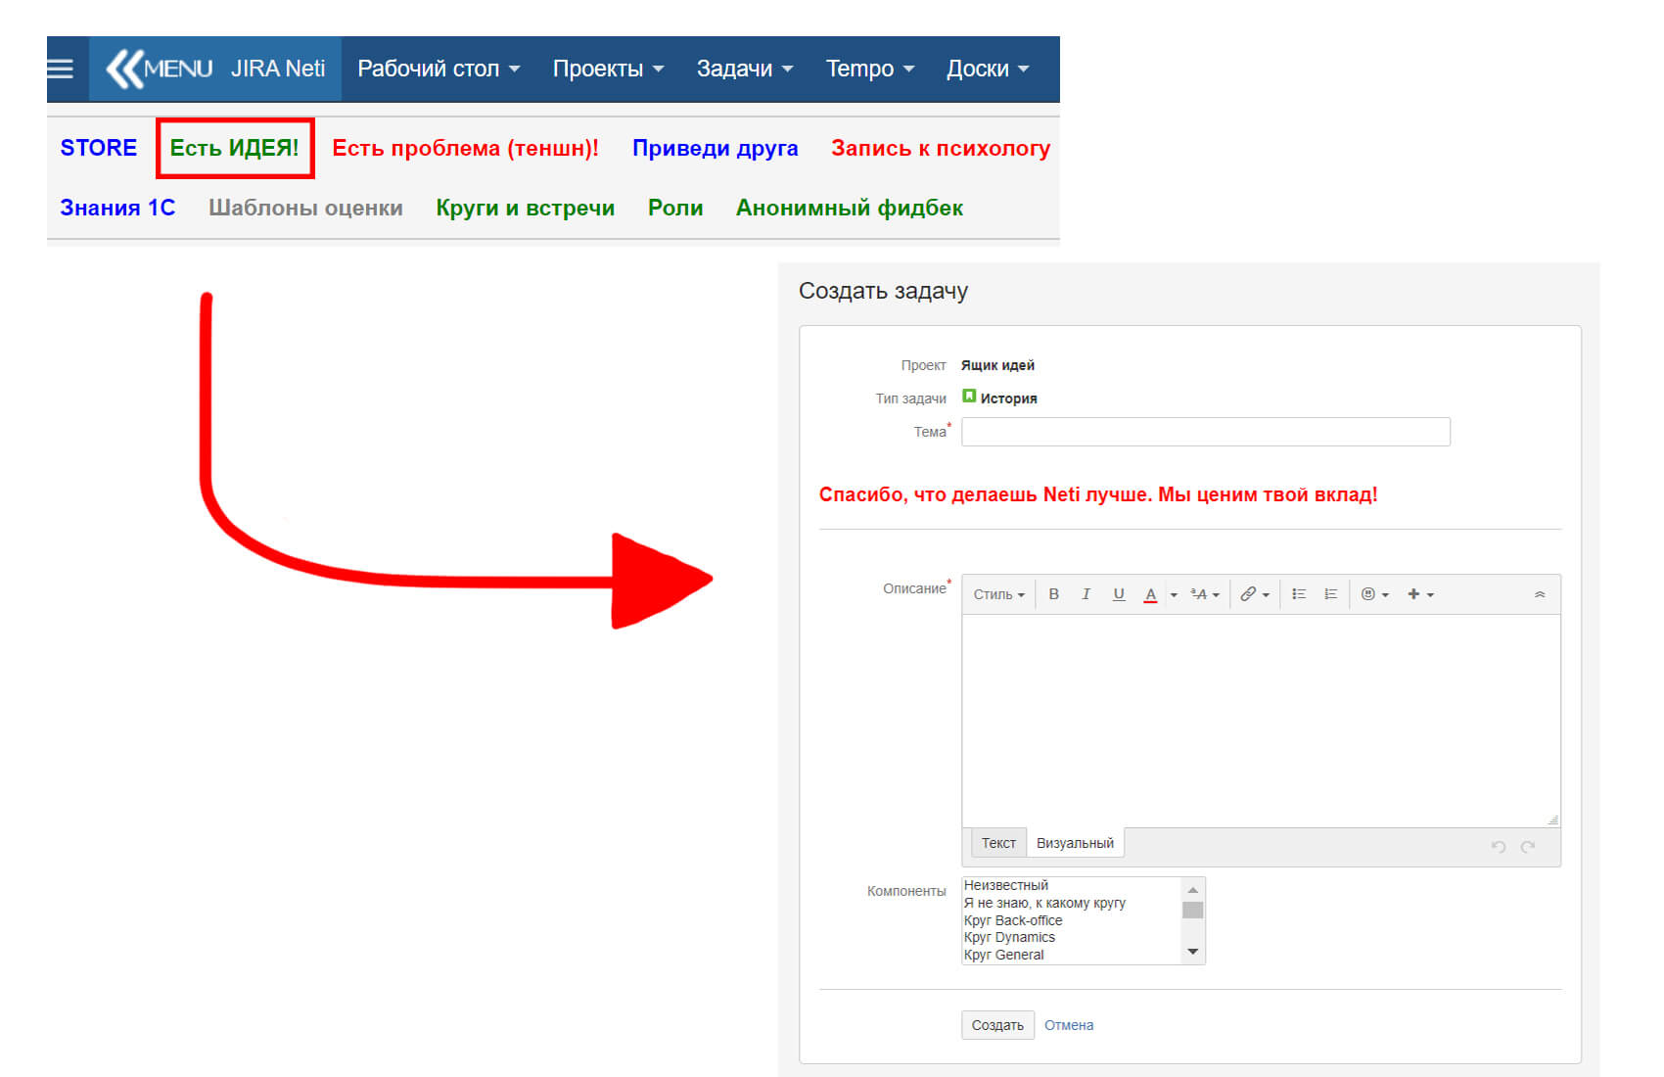Click the redo arrow in the editor
Viewport: 1664px width, 1077px height.
[1528, 846]
